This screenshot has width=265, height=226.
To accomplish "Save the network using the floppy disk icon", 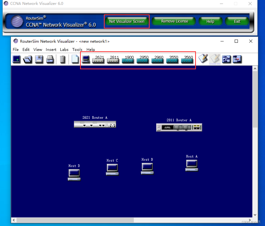I will 39,59.
